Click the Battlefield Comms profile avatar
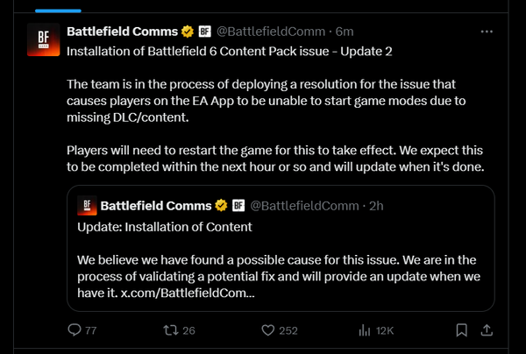This screenshot has width=526, height=354. point(39,40)
